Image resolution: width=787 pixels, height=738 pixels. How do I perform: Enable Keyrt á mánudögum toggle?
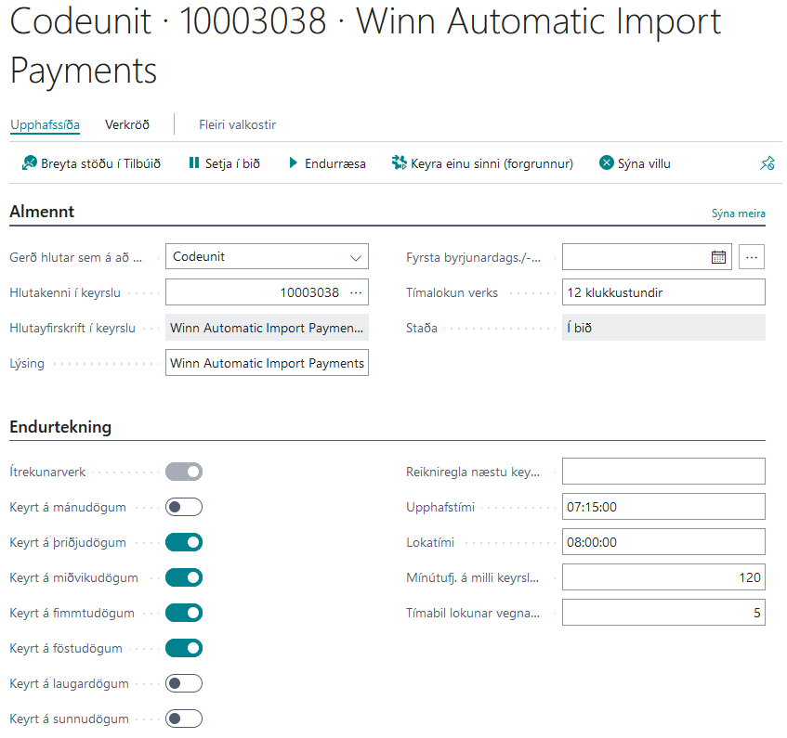click(x=184, y=507)
